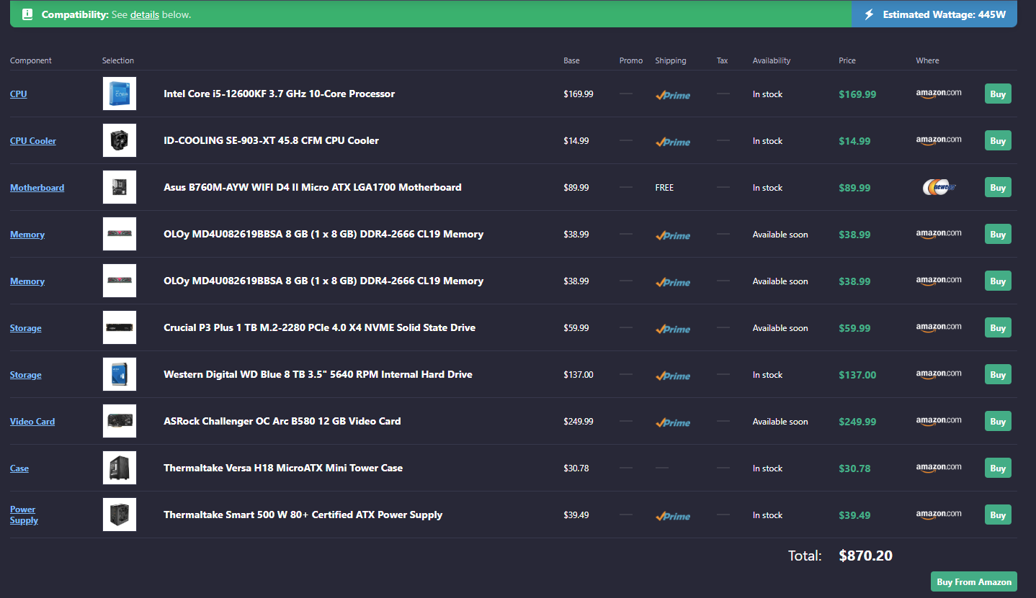1036x598 pixels.
Task: Open the ASRock Challenger OC Arc B580 name link
Action: click(x=282, y=421)
